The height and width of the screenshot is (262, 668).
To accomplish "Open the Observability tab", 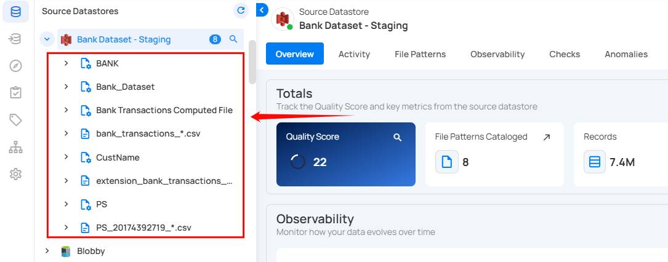I will click(497, 54).
